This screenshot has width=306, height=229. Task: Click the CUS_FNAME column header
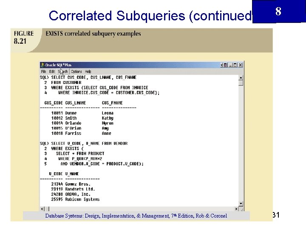pyautogui.click(x=112, y=103)
